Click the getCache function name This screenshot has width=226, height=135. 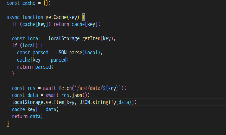[56, 18]
